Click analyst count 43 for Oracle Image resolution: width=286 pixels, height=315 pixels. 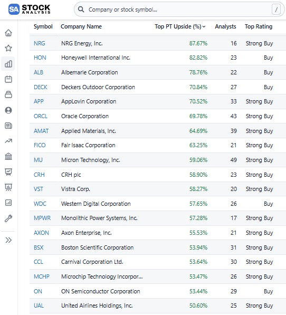point(234,116)
